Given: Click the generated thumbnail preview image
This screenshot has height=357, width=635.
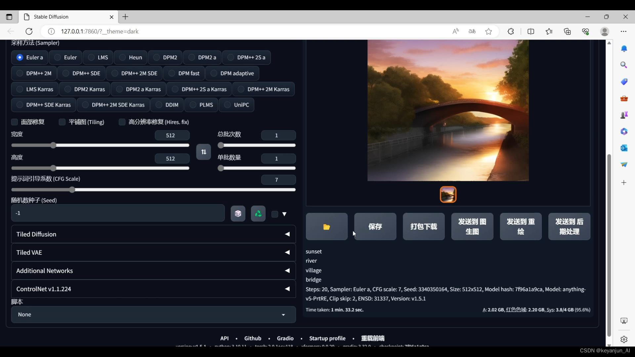Looking at the screenshot, I should [448, 194].
